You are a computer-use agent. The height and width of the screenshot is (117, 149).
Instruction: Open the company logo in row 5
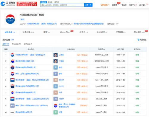pos(13,80)
